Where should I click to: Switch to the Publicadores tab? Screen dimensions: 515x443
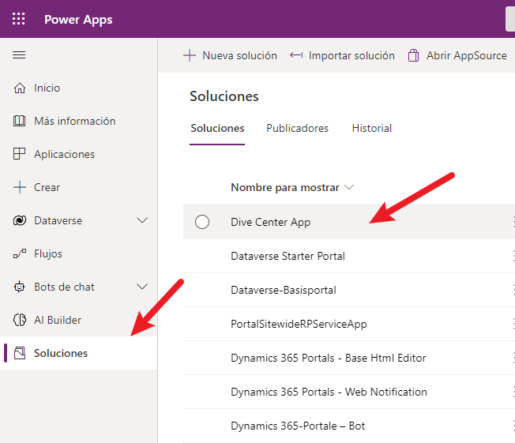(297, 128)
